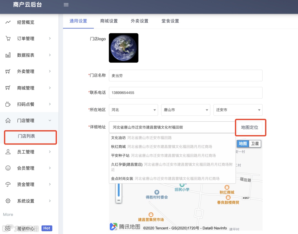Expand the 扫码点餐 menu chevron
Viewport: 298px width, 234px height.
click(50, 104)
